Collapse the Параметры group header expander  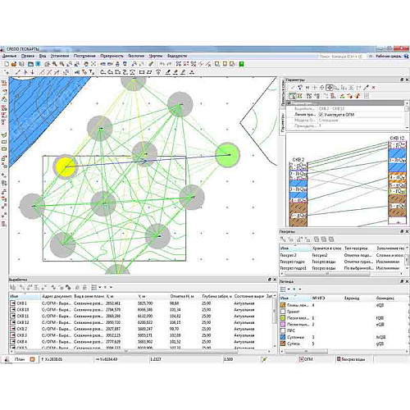pos(289,103)
